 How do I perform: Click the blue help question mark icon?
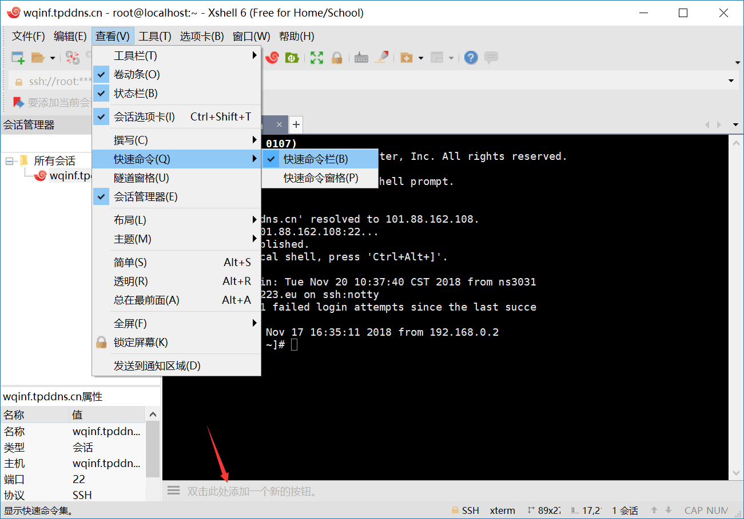471,58
